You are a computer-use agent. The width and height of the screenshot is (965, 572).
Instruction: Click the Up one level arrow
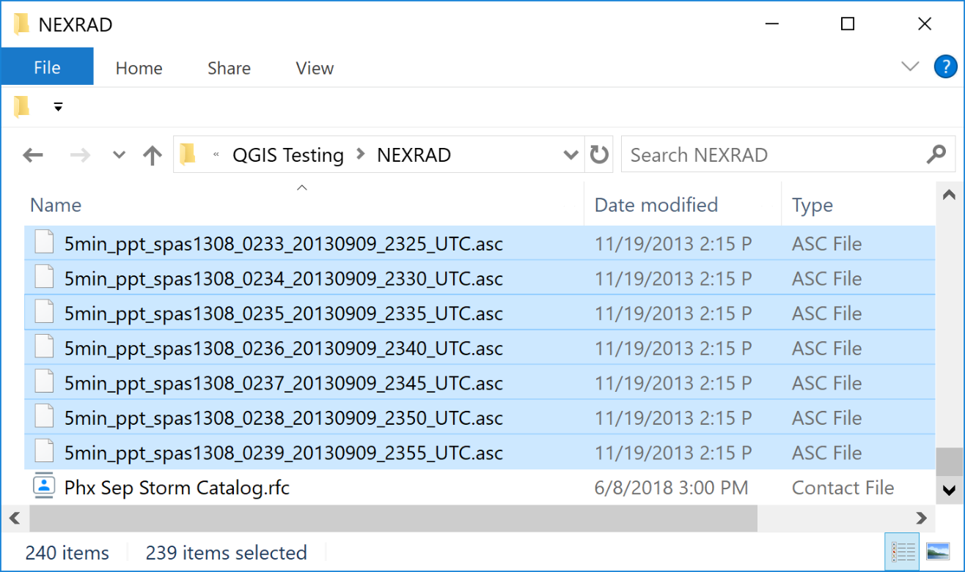[152, 155]
